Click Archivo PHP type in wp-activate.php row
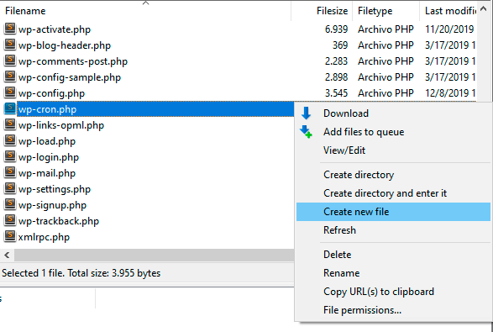This screenshot has width=493, height=332. coord(385,29)
